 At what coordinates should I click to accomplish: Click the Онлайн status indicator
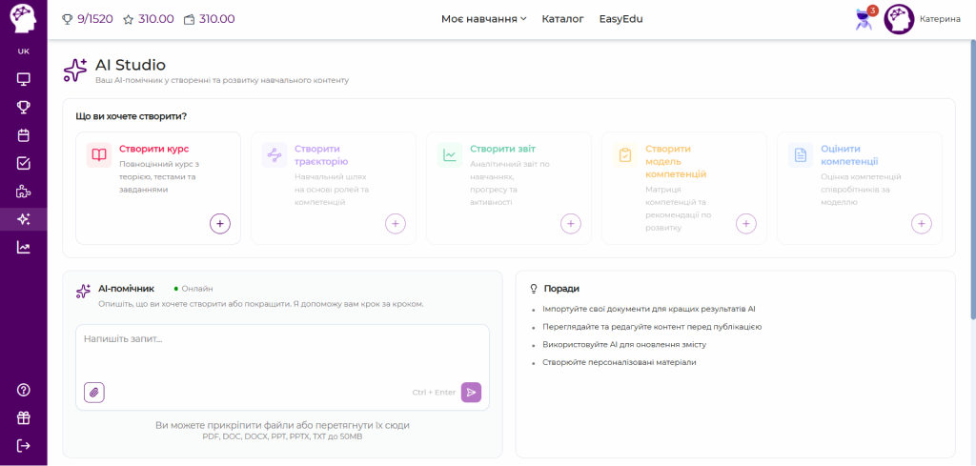tap(193, 289)
